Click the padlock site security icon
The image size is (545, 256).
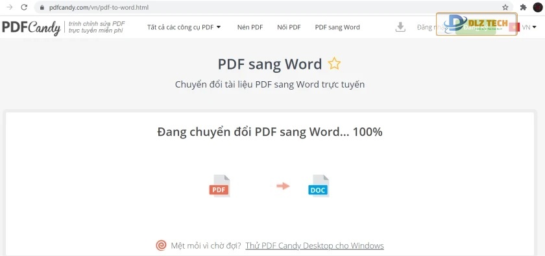click(42, 7)
